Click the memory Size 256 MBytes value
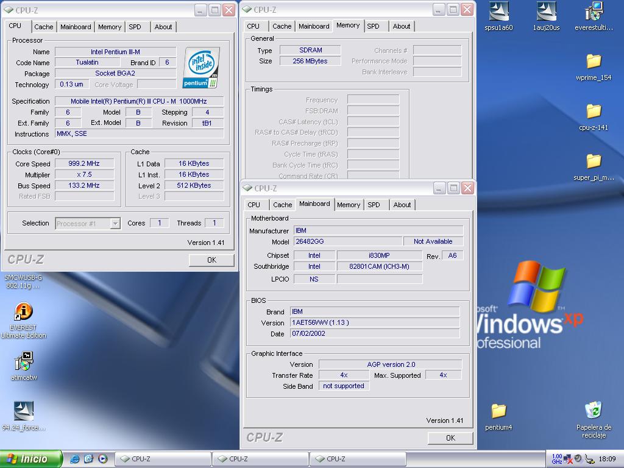The image size is (624, 468). click(x=310, y=61)
